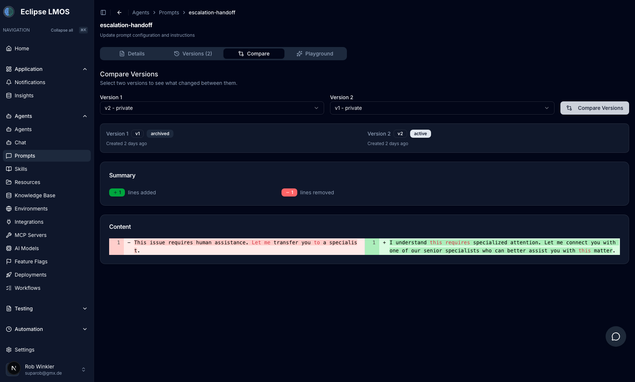
Task: Click the ⌘K shortcut badge
Action: click(83, 30)
